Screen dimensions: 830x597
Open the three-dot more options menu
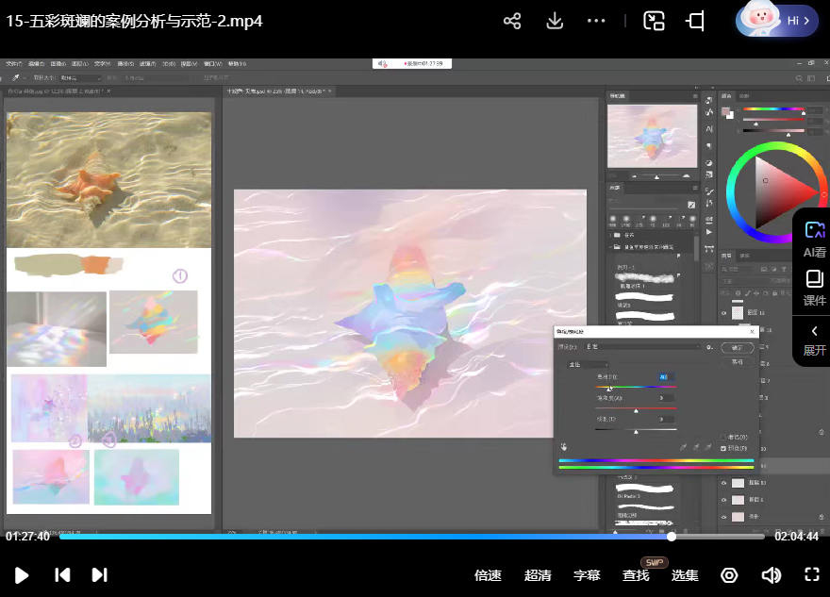596,21
